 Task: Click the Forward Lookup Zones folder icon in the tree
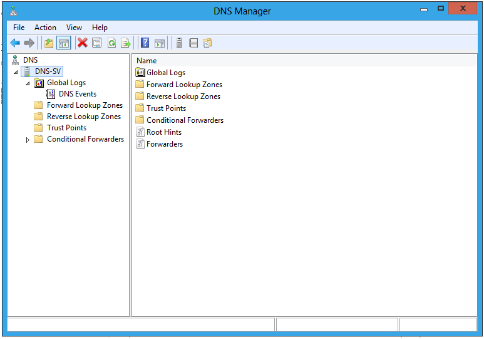tap(38, 105)
